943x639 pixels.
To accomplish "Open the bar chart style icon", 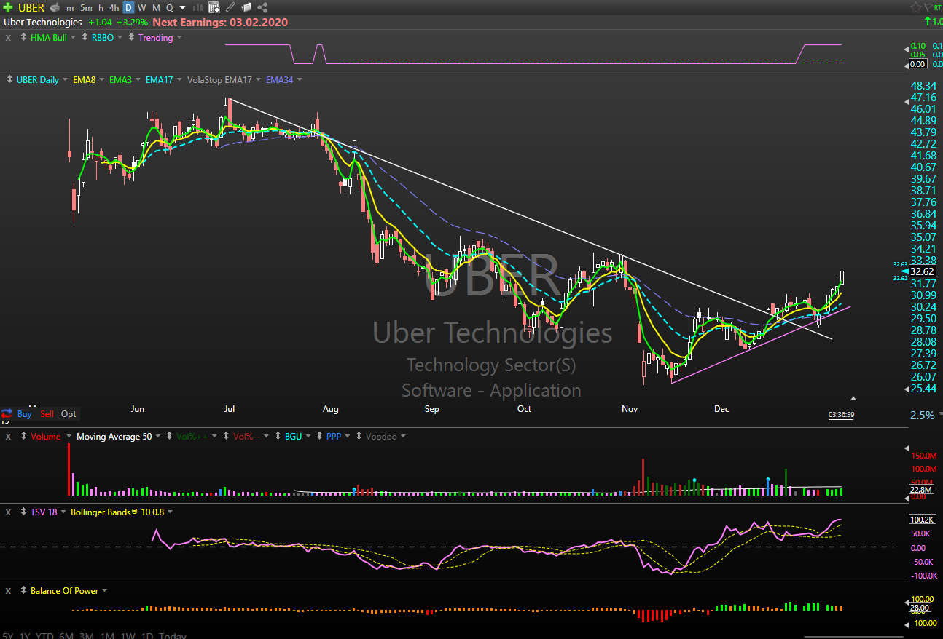I will 197,7.
